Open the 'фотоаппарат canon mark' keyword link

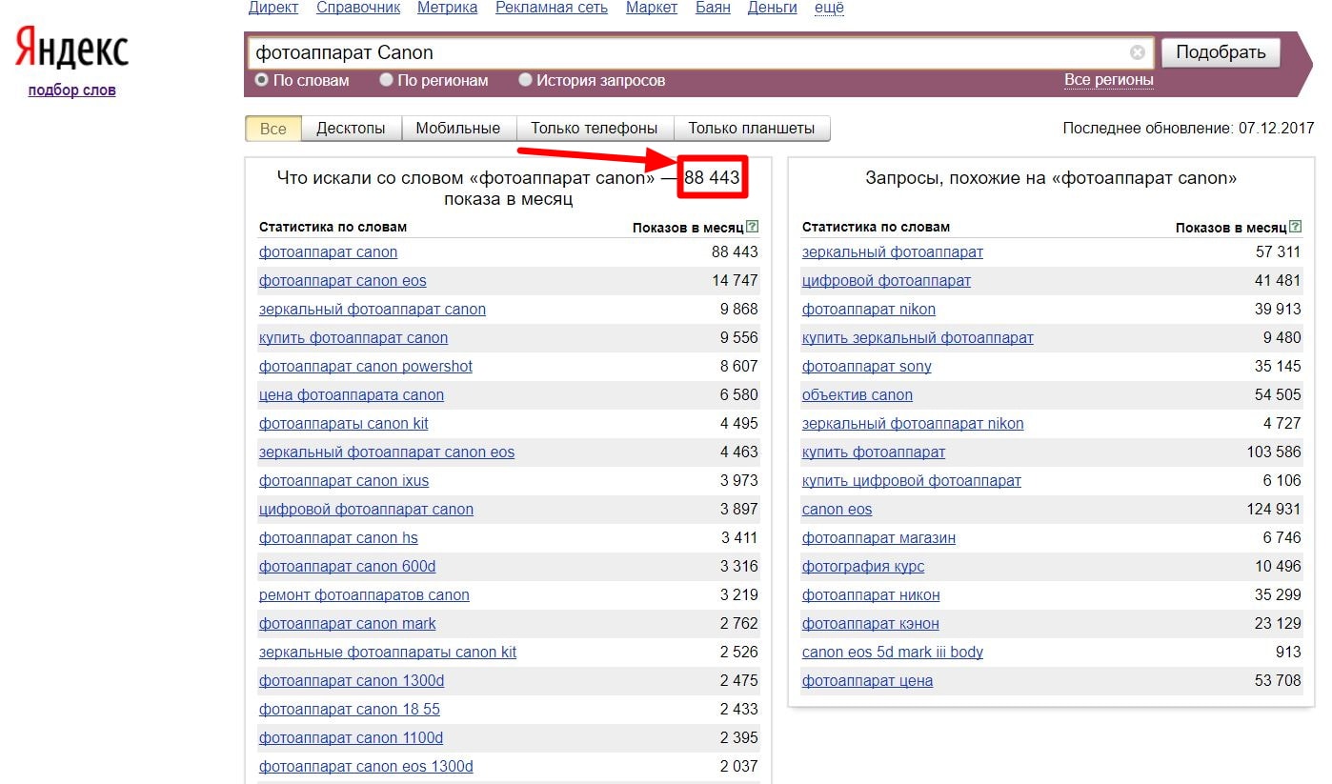(347, 624)
